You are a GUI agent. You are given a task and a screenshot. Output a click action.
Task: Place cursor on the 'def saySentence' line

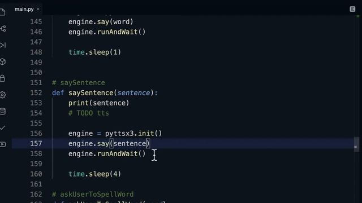tap(105, 93)
